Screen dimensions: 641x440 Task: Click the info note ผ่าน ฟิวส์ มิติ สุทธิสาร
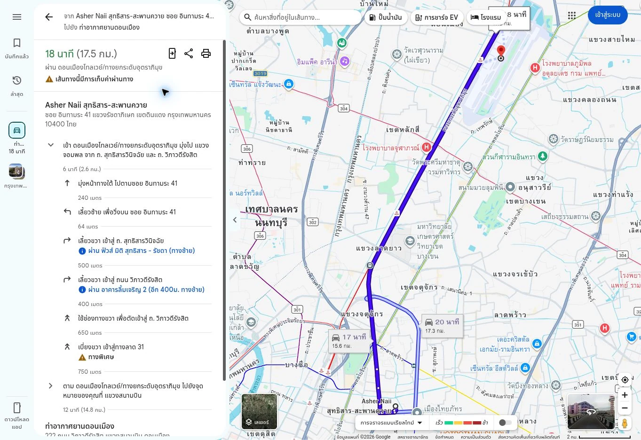(141, 251)
